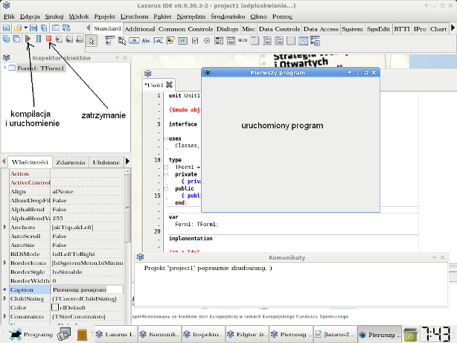Open the Programy taskbar menu
The image size is (457, 343).
pos(31,334)
